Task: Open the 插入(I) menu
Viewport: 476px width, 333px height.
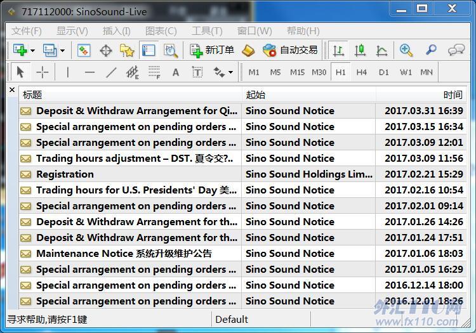Action: 116,30
